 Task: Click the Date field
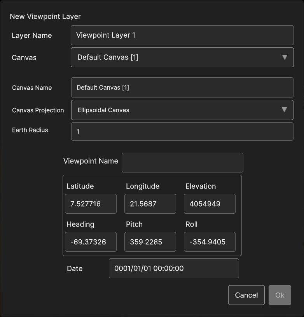pyautogui.click(x=174, y=268)
